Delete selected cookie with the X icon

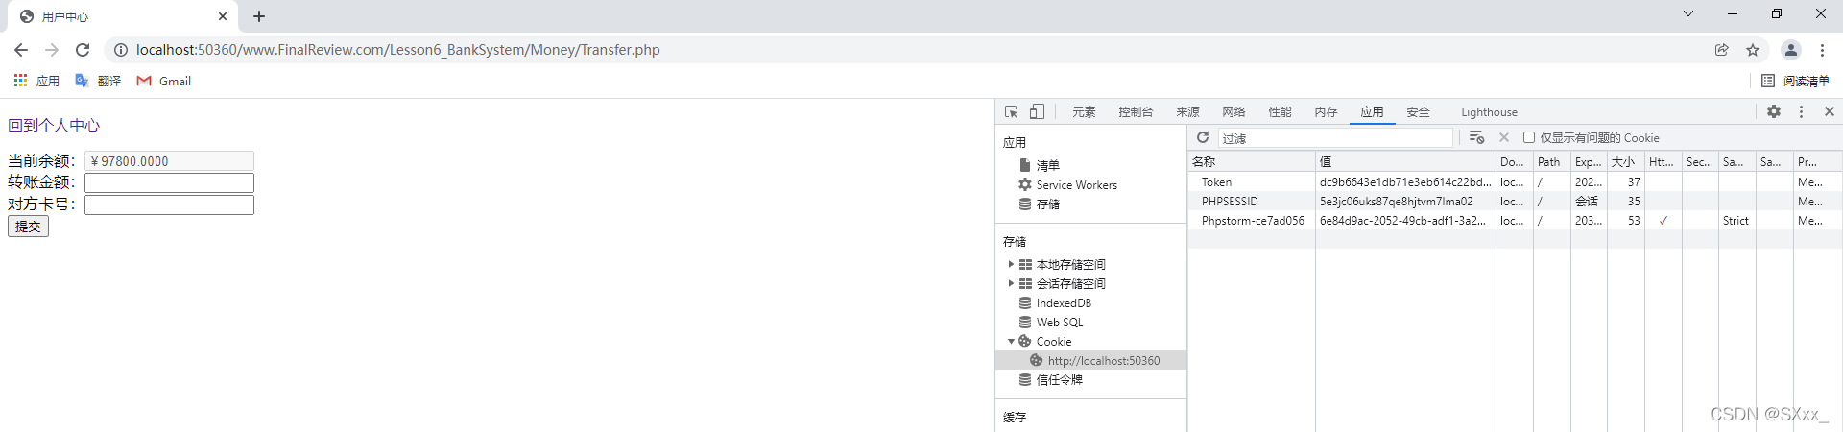1504,138
